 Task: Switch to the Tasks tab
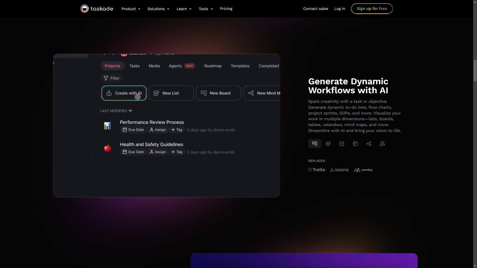click(134, 66)
